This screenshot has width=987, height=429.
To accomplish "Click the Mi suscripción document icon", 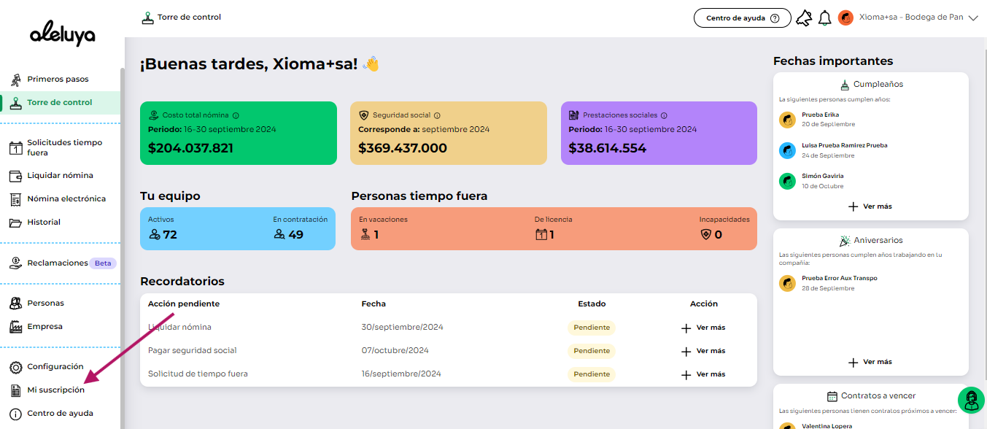I will [x=15, y=390].
